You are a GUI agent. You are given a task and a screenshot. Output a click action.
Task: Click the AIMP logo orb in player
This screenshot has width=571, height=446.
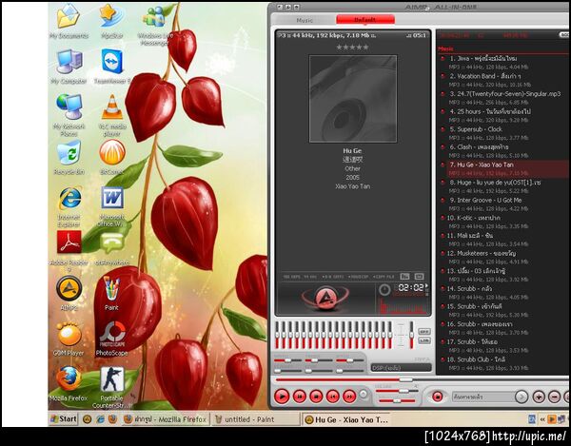coord(325,297)
